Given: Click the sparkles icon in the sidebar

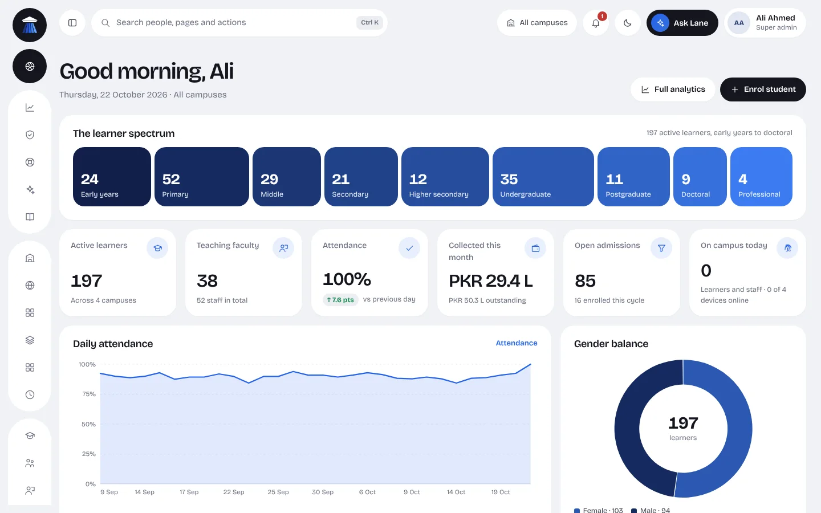Looking at the screenshot, I should pos(30,189).
